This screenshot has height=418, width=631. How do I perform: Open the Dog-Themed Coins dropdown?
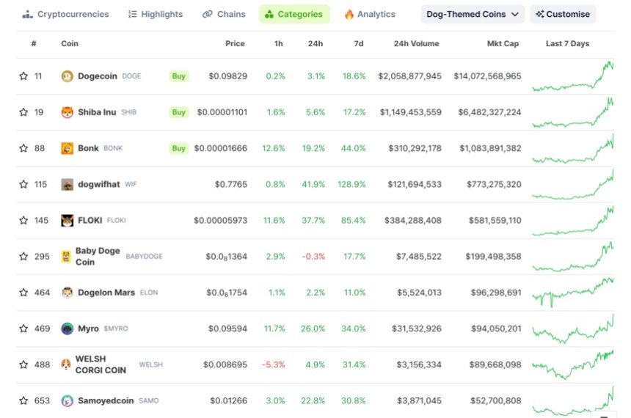pos(473,14)
